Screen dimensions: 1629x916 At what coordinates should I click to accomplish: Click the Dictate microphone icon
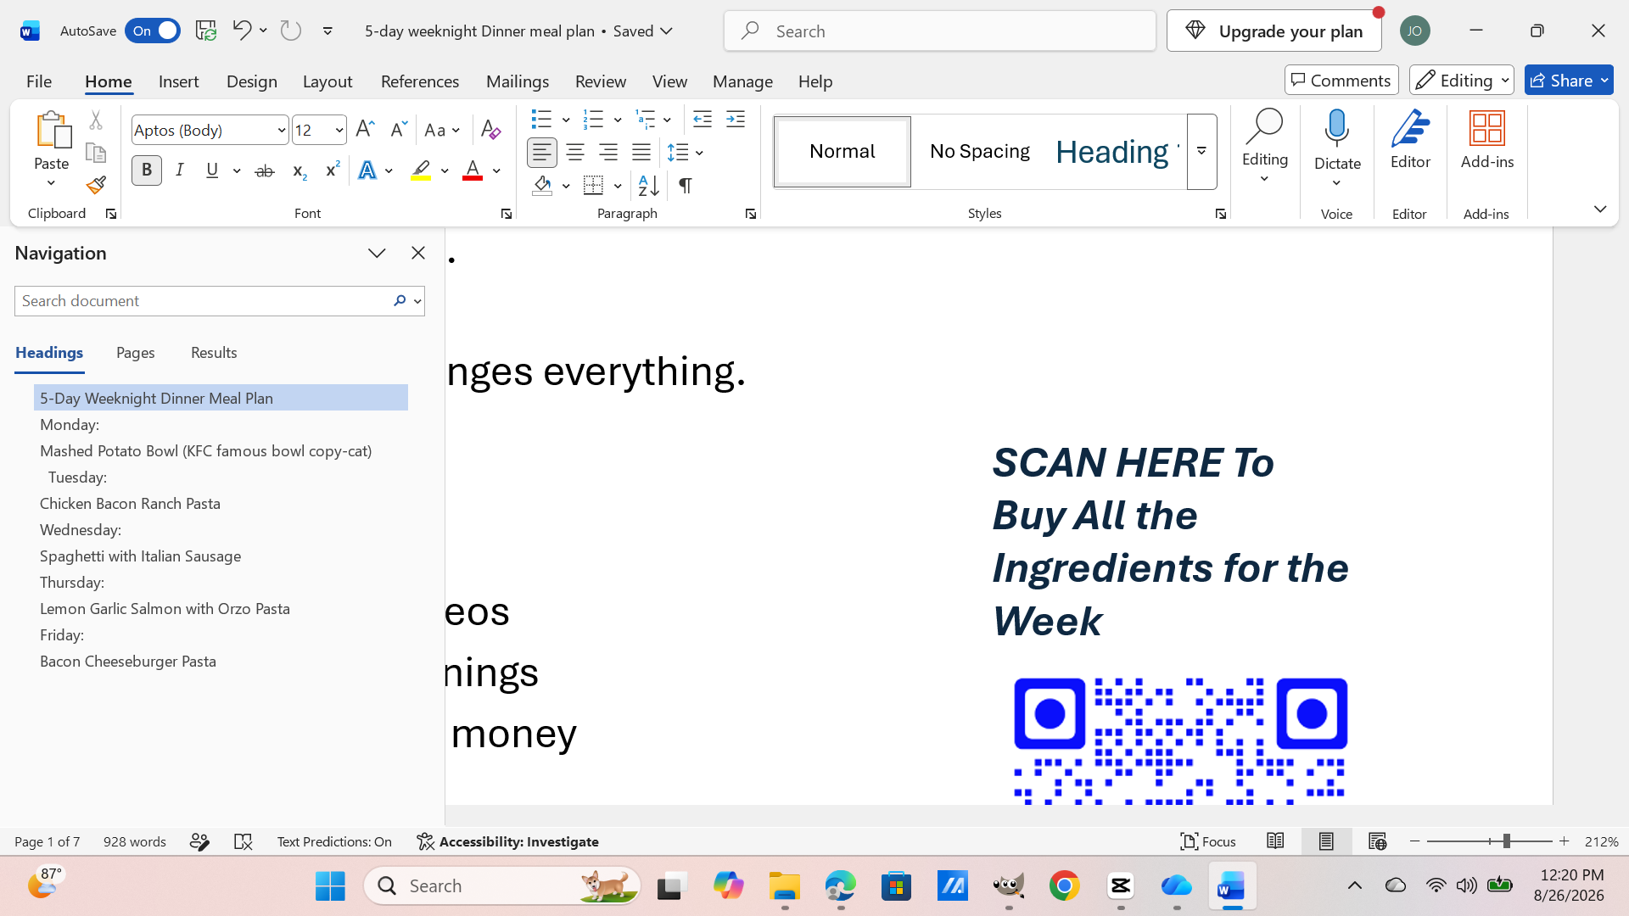(x=1337, y=129)
